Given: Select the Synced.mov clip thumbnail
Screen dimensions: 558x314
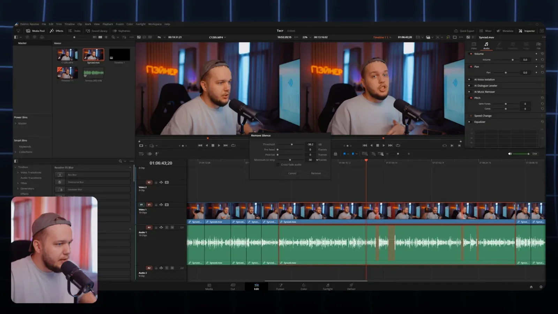Looking at the screenshot, I should click(93, 55).
